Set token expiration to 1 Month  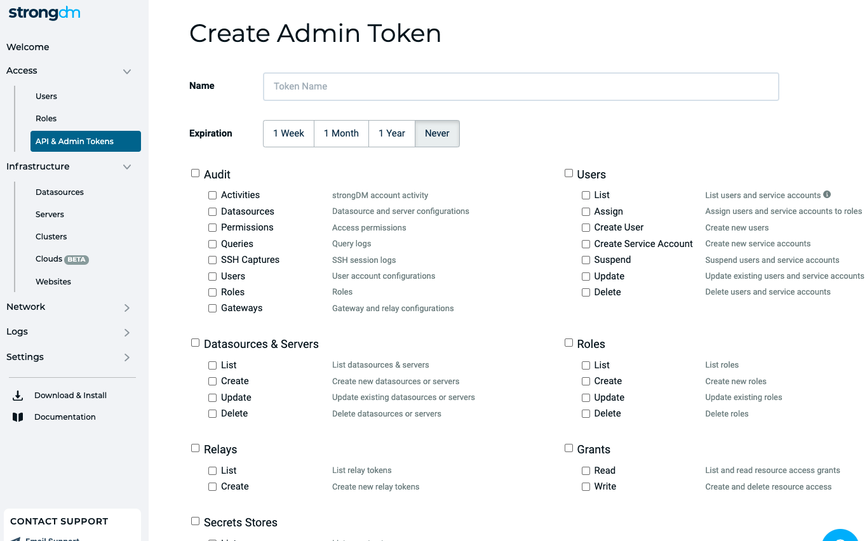[341, 133]
